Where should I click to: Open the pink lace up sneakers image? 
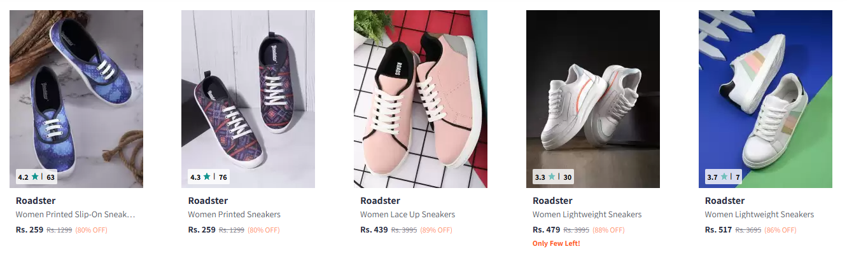coord(421,99)
